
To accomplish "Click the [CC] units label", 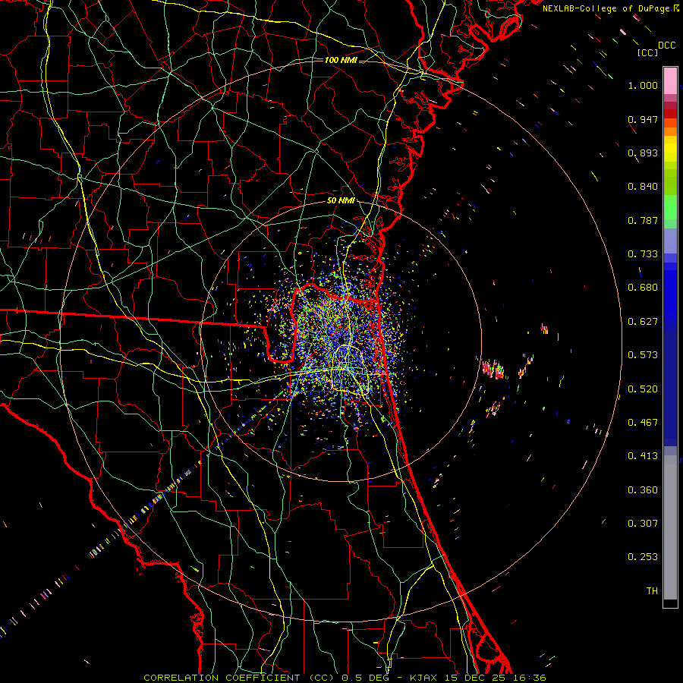I will coord(647,52).
